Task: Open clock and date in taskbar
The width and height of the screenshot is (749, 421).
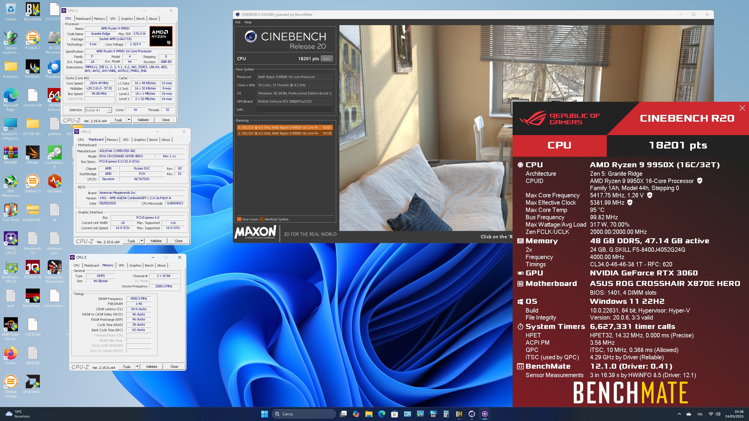Action: 734,414
